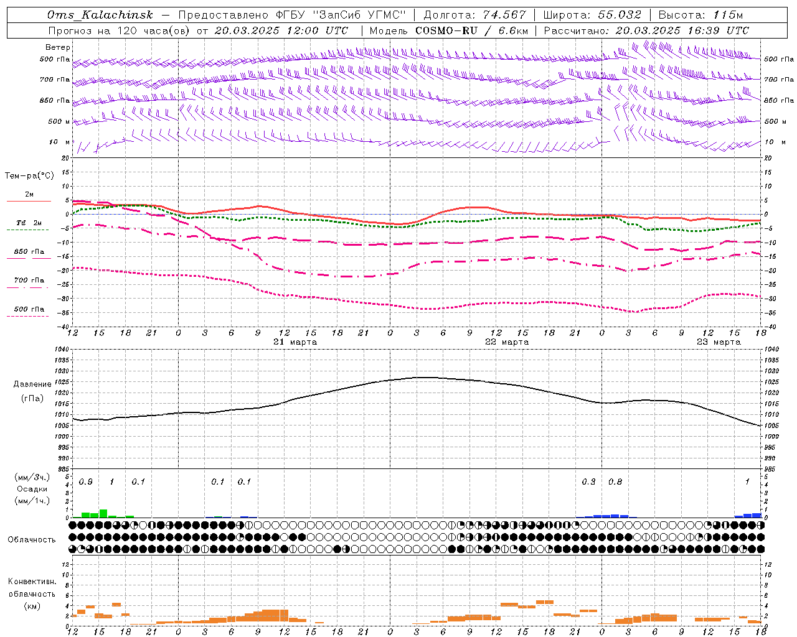
Task: Click the forecast start time 20.03.2025 12:00 UTC
Action: 281,30
